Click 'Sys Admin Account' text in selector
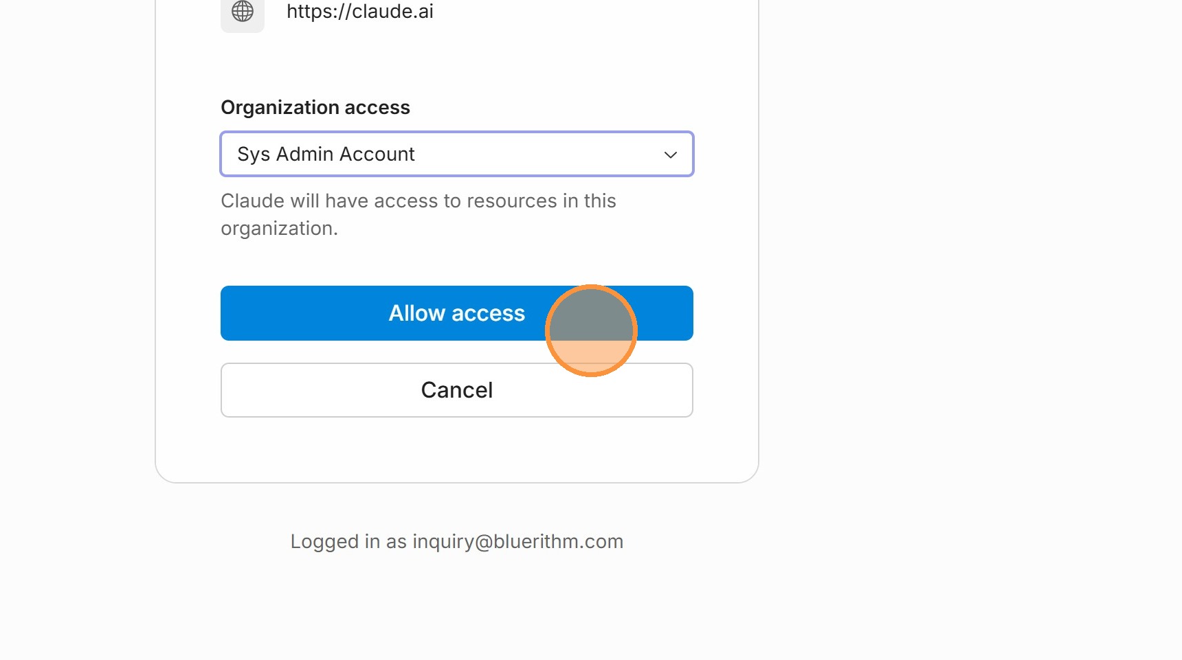The image size is (1182, 660). [x=326, y=154]
